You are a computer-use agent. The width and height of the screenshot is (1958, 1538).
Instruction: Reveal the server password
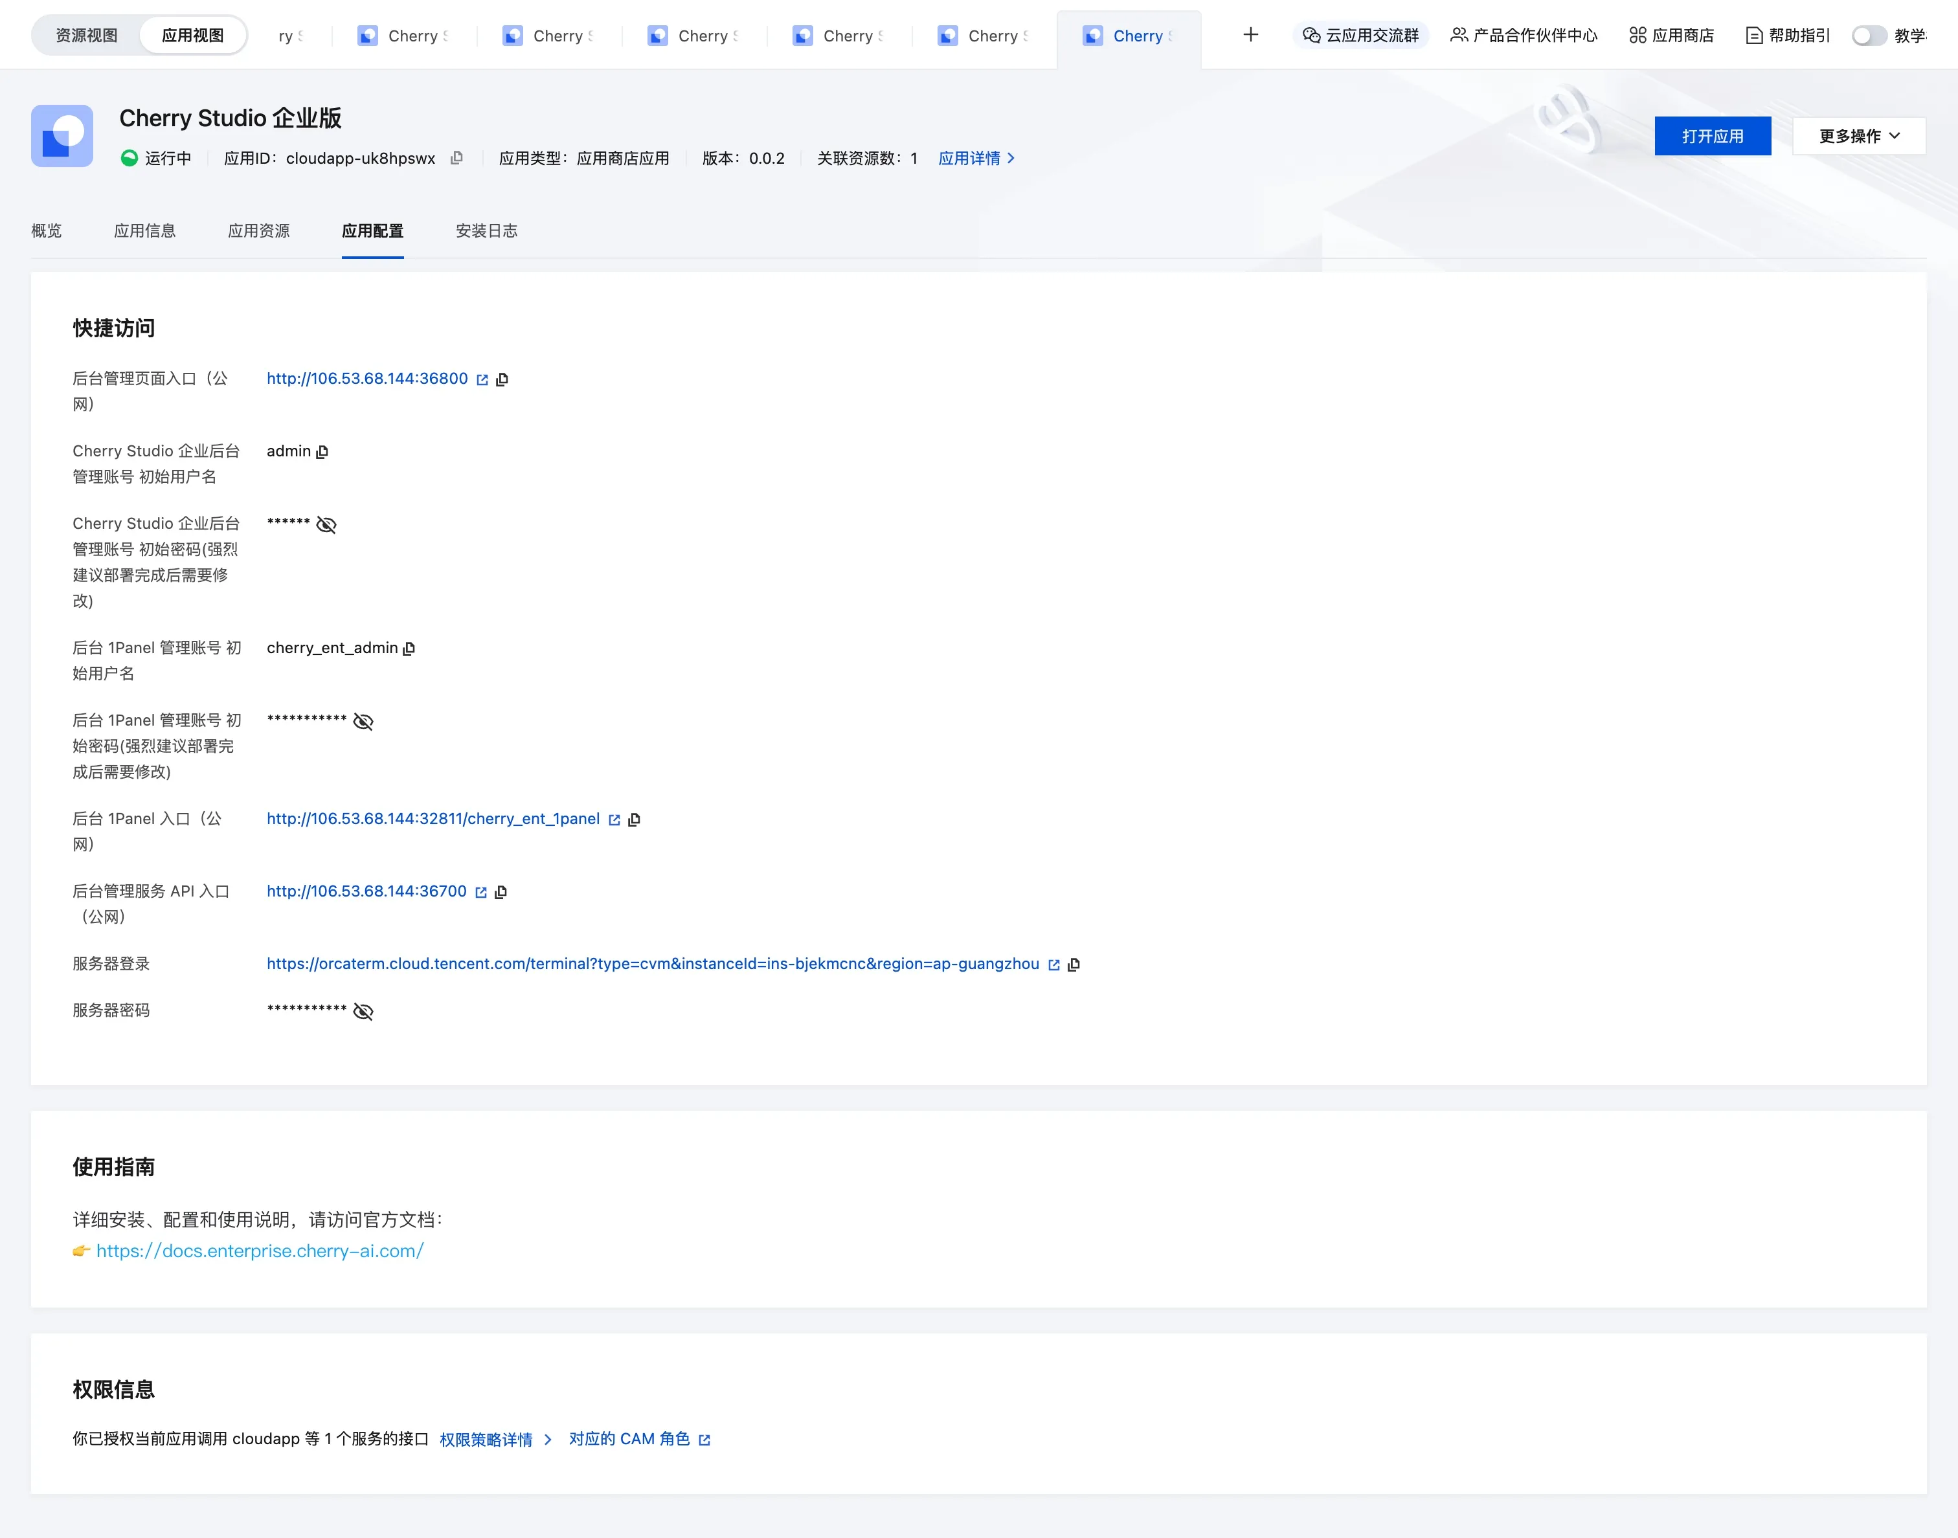(363, 1011)
